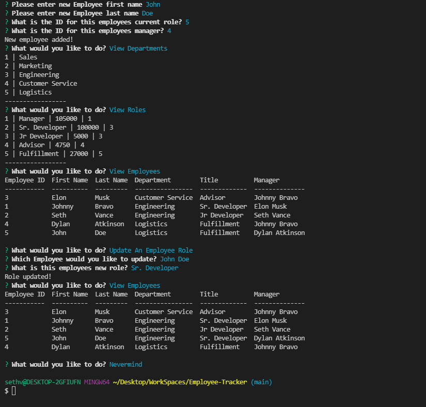Image resolution: width=426 pixels, height=407 pixels.
Task: Click the 'Update An Employee Role' choice
Action: tap(151, 250)
